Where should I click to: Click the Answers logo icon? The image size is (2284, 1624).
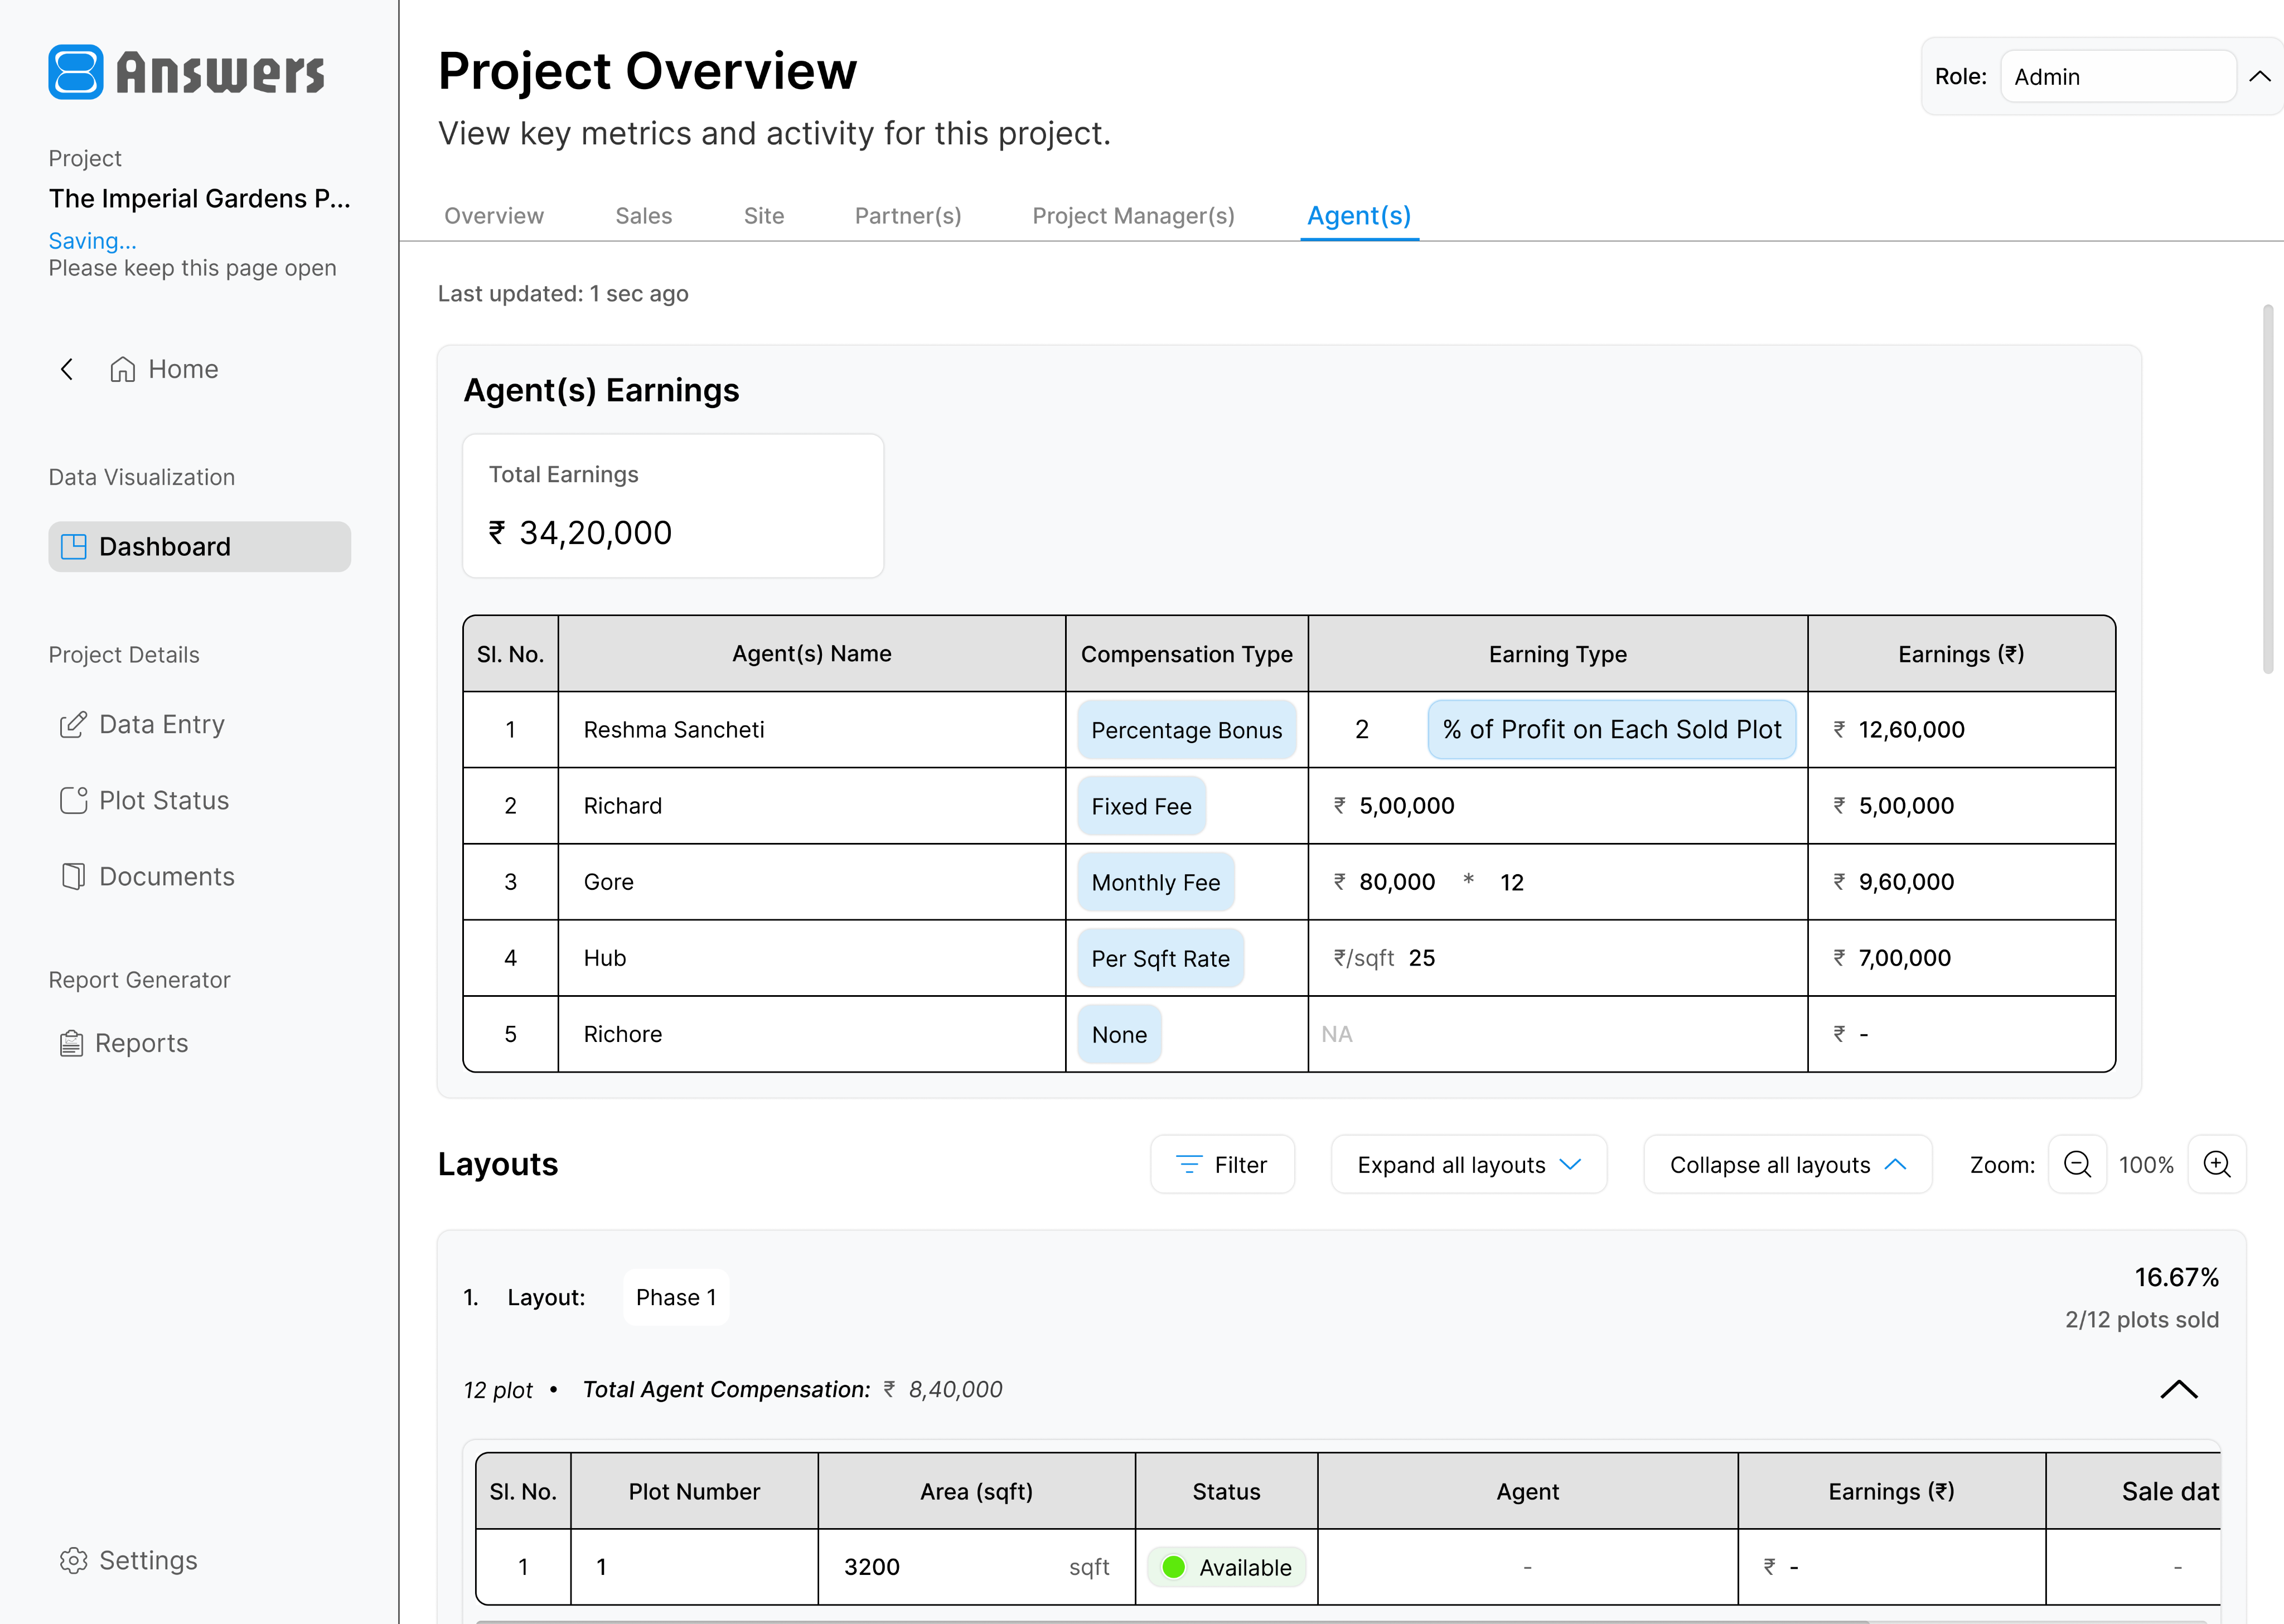coord(76,72)
